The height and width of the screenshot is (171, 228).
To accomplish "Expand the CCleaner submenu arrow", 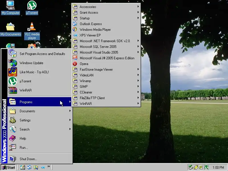I will pos(138,92).
